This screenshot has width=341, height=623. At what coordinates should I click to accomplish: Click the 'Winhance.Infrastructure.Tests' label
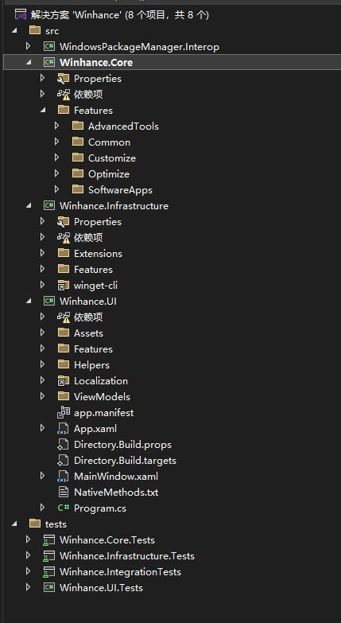coord(127,555)
